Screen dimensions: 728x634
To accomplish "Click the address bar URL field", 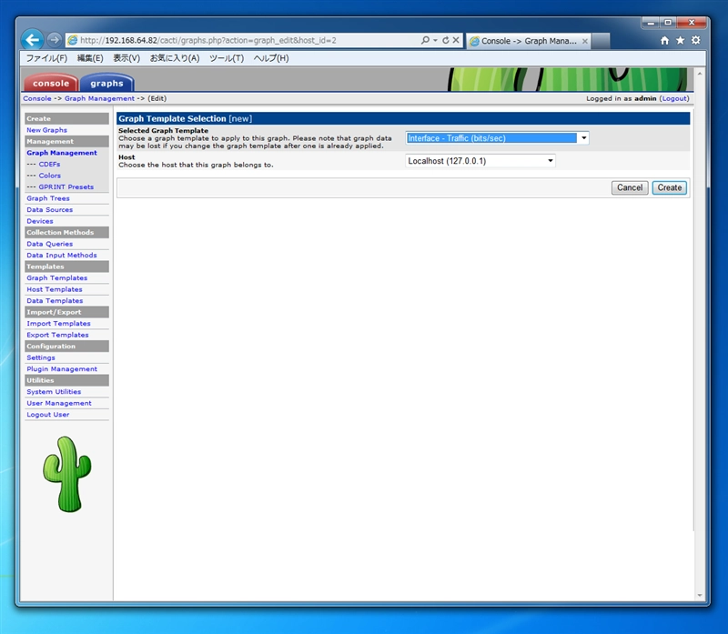I will [246, 40].
